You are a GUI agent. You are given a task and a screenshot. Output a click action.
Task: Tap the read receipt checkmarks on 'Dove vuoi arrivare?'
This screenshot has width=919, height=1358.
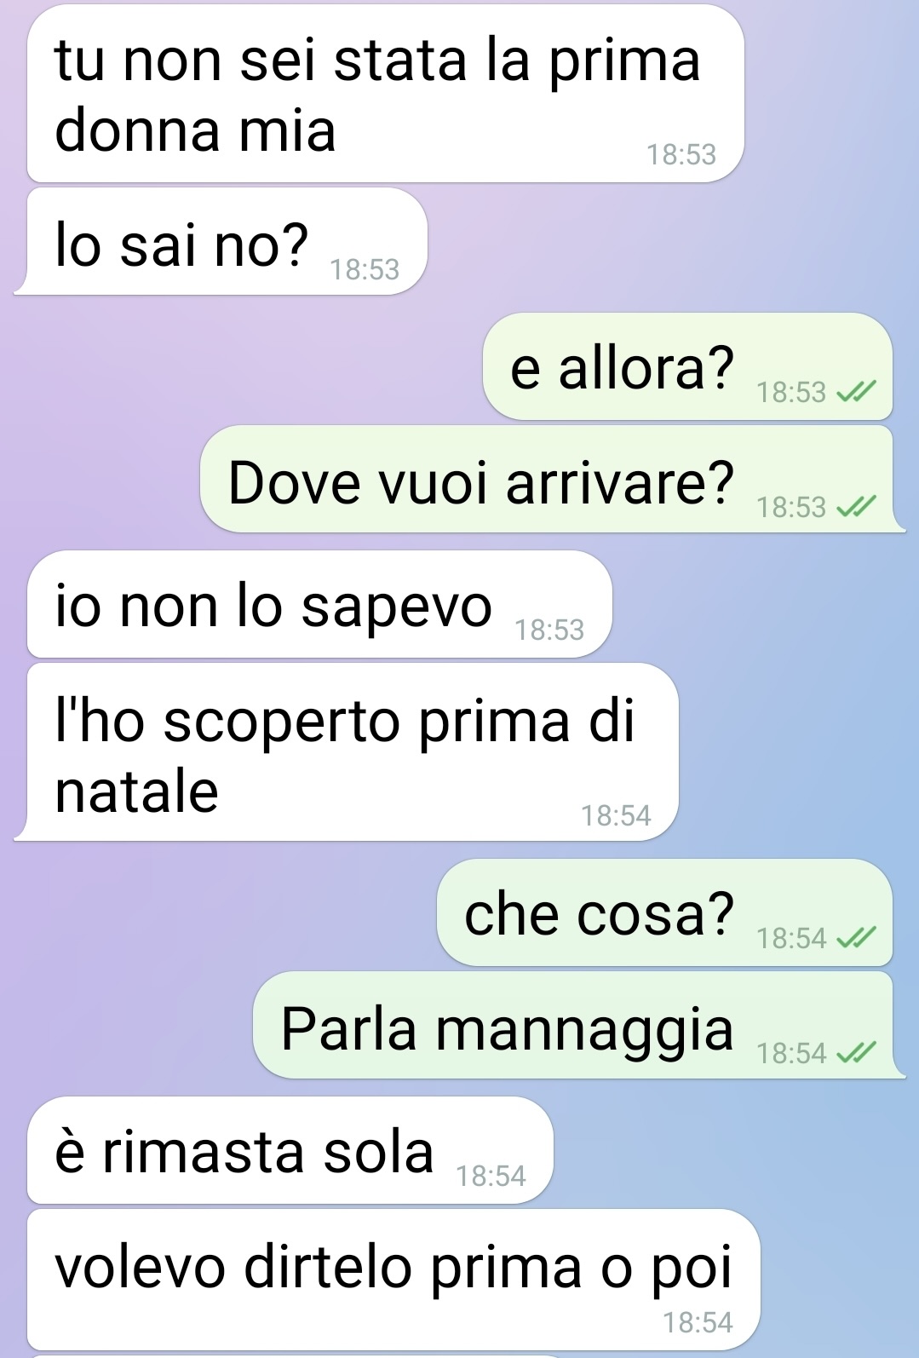855,507
